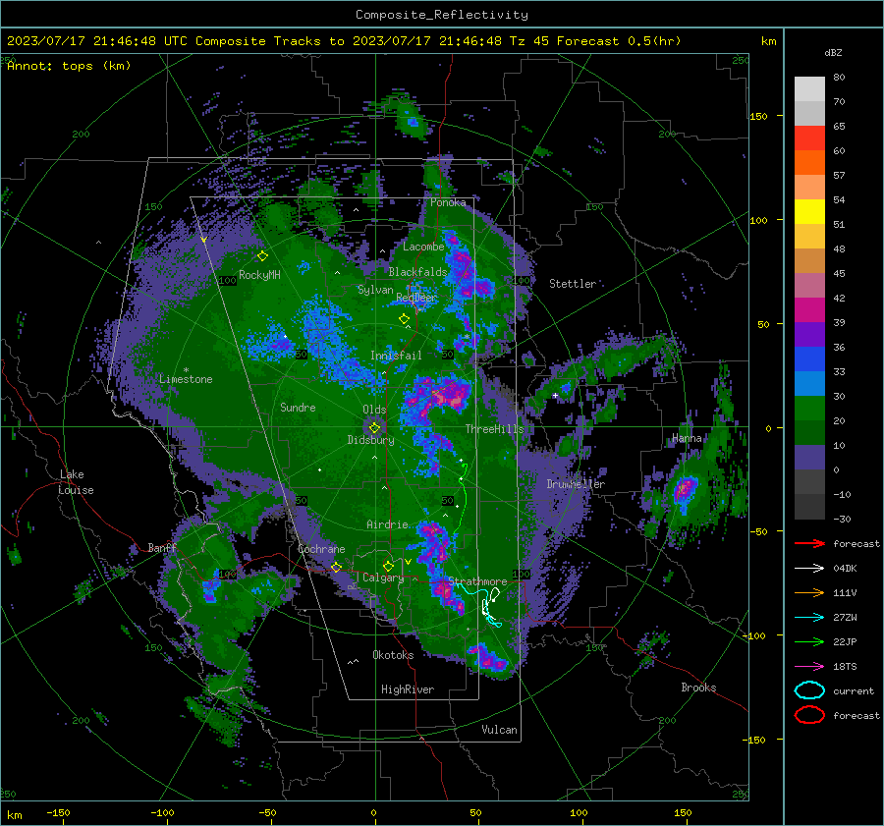
Task: Click the HighRiver city label
Action: 408,689
